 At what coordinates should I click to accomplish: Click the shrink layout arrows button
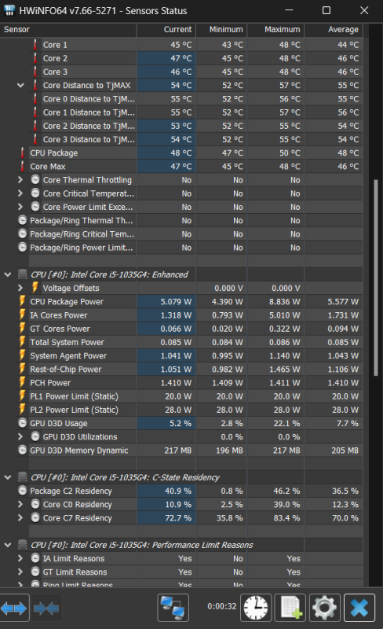pyautogui.click(x=46, y=608)
